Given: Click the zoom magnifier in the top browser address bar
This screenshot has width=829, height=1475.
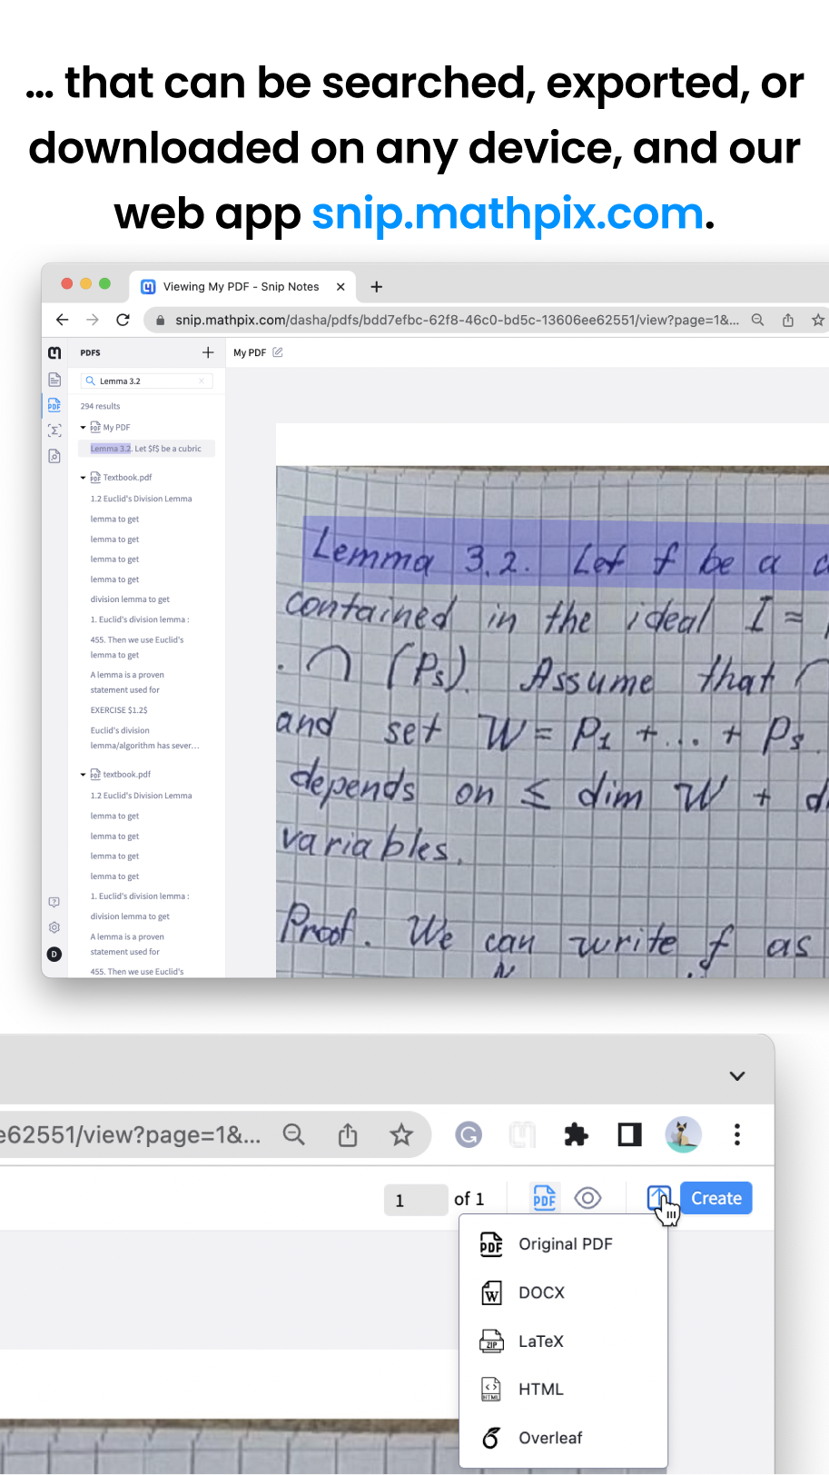Looking at the screenshot, I should coord(757,320).
